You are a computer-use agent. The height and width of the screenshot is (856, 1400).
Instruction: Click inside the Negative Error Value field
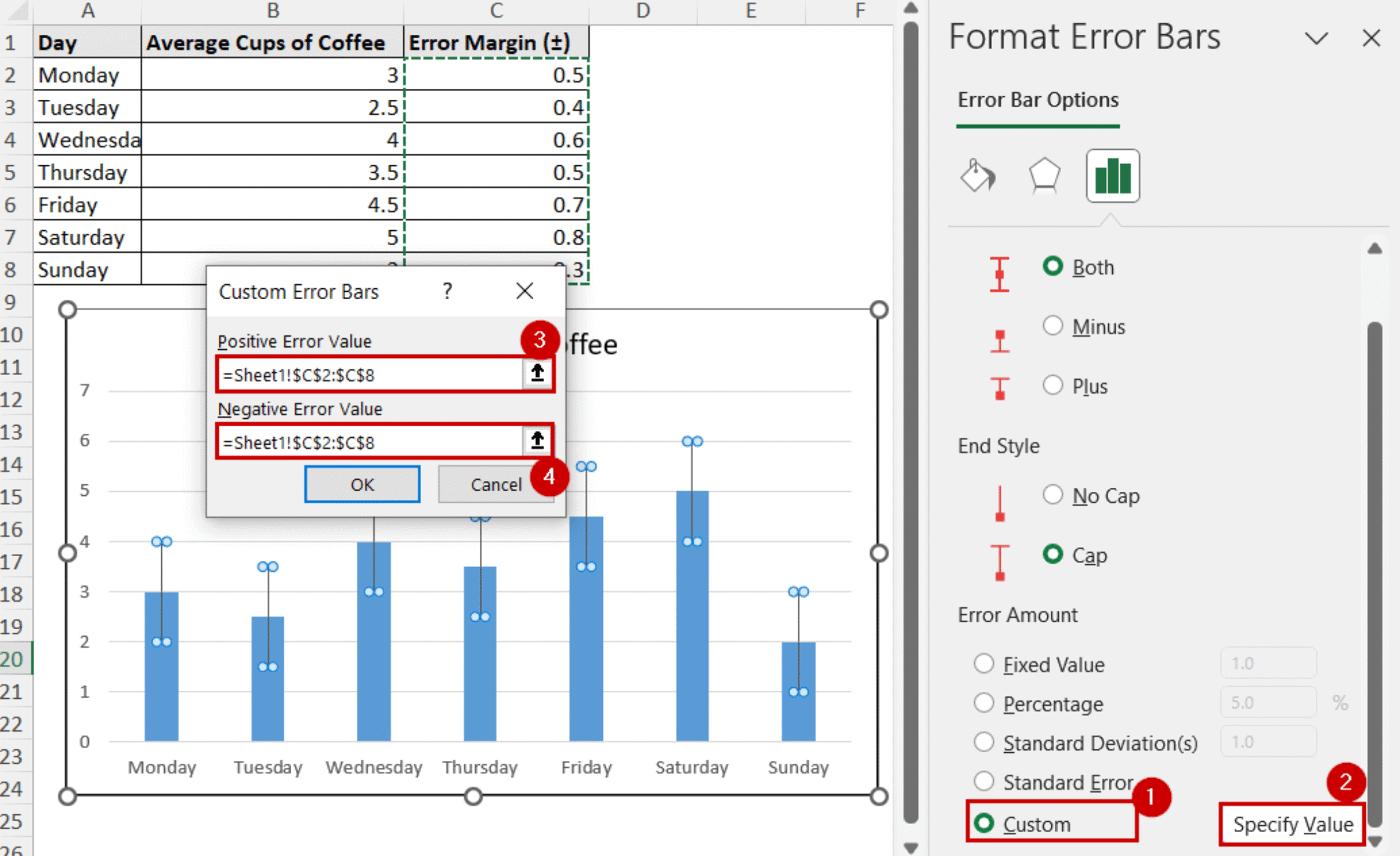click(369, 442)
